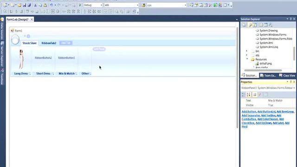
Task: Switch to the Class View bottom tab
Action: (x=287, y=75)
